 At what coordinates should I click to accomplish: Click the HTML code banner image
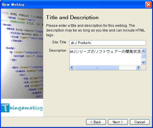click(x=22, y=54)
